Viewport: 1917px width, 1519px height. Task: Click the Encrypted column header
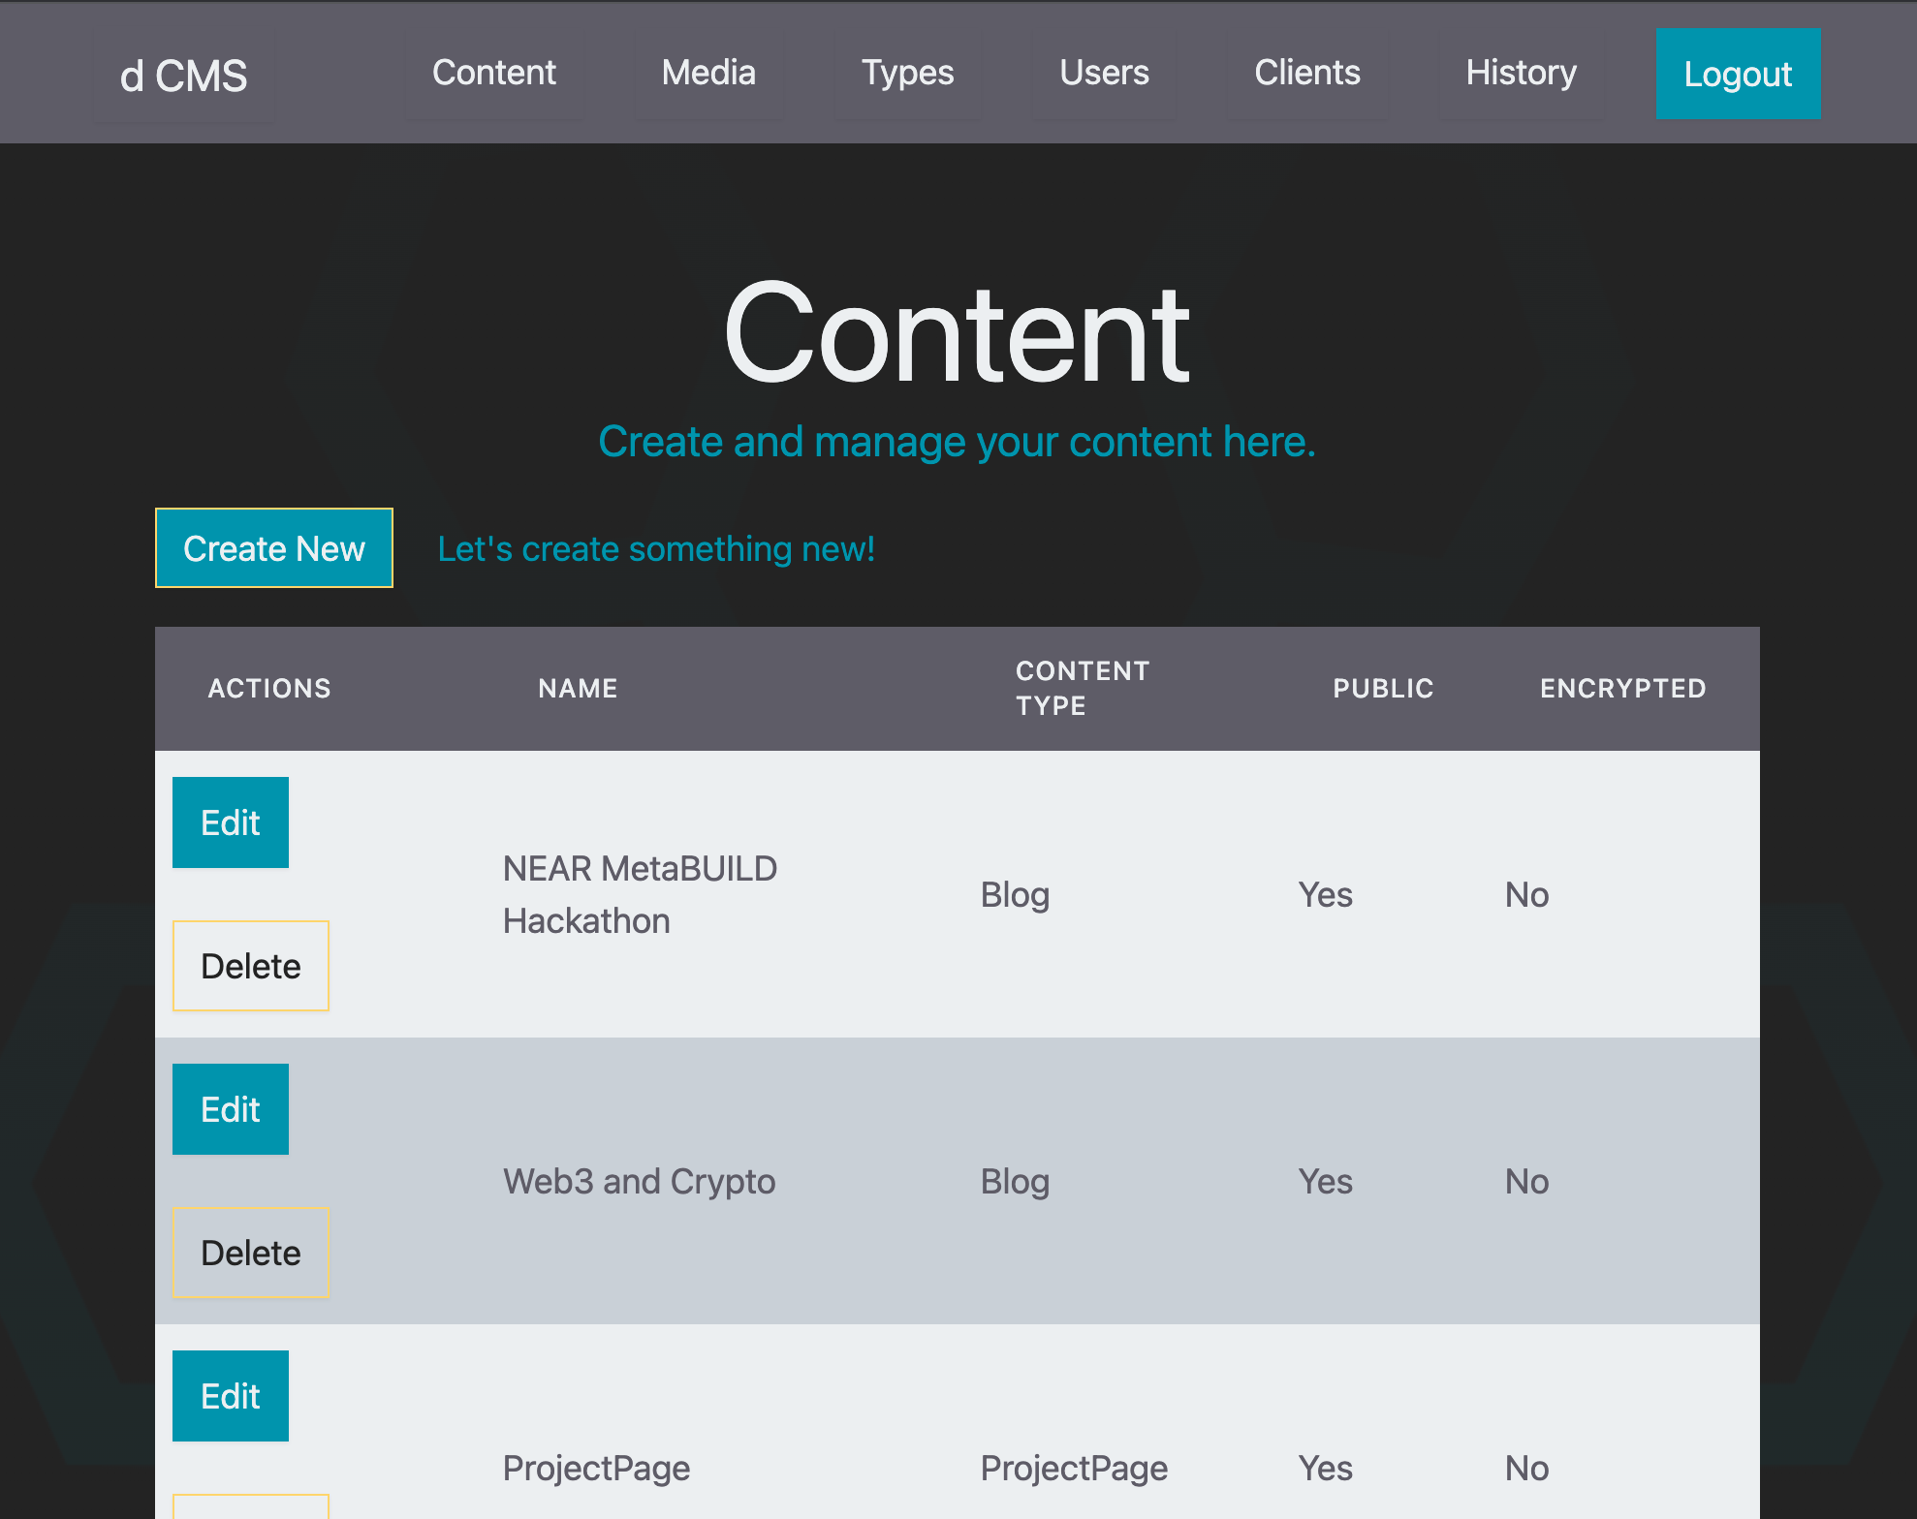[1622, 689]
